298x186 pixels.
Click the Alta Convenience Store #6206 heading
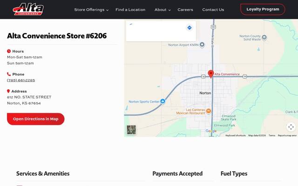click(57, 36)
